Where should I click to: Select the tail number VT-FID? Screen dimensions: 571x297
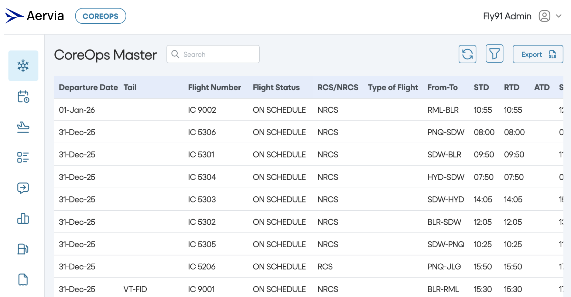pos(135,289)
